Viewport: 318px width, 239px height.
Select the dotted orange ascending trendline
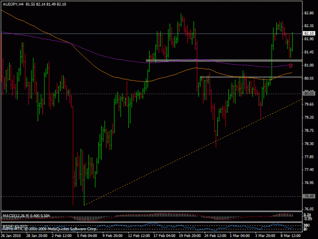(193, 152)
